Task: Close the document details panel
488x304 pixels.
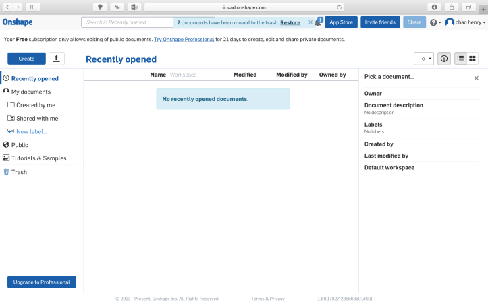Action: pyautogui.click(x=476, y=78)
